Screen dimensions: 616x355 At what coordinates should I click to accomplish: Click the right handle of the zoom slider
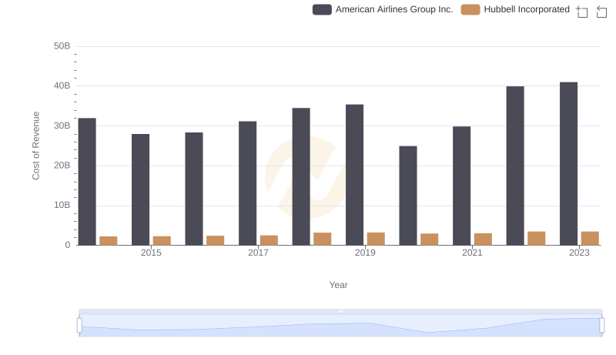602,326
